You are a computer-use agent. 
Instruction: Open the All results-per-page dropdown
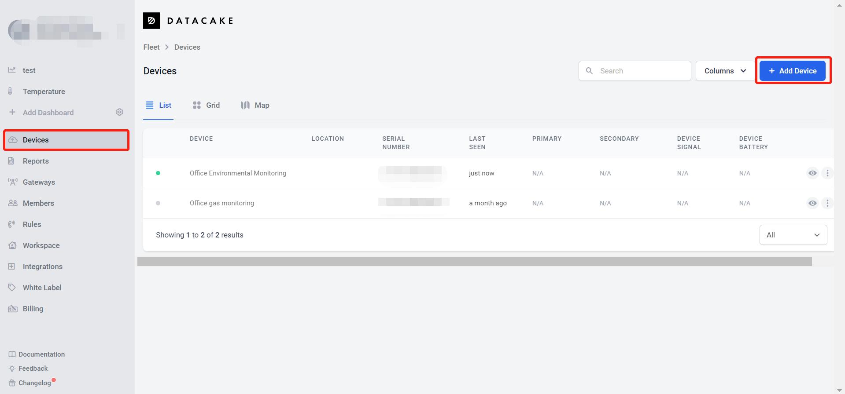pyautogui.click(x=793, y=235)
